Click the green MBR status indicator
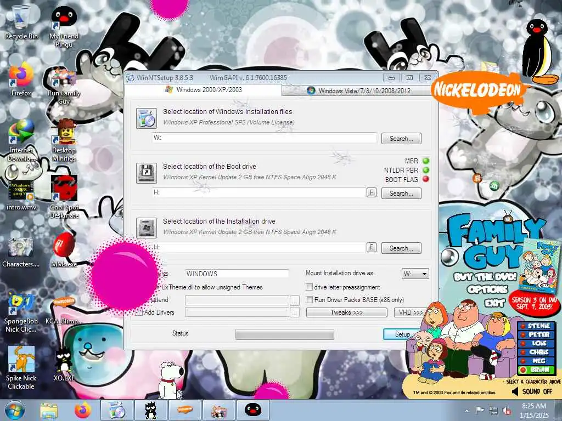562x421 pixels. (426, 161)
